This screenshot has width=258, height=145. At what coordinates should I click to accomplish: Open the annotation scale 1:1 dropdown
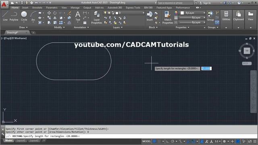[218, 141]
